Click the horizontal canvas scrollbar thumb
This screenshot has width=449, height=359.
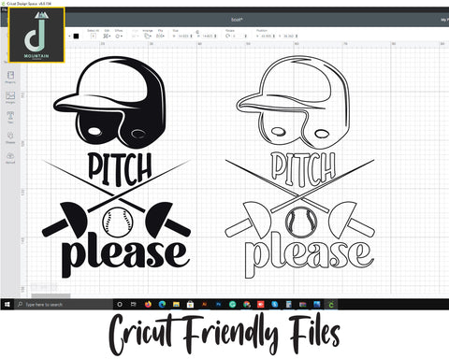click(x=51, y=295)
